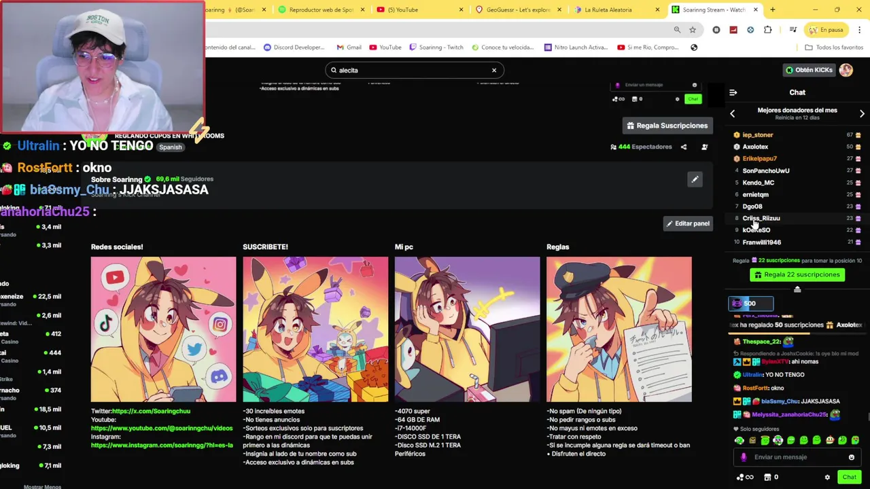The height and width of the screenshot is (489, 870).
Task: Open the media control icon in the toolbar
Action: click(x=793, y=30)
